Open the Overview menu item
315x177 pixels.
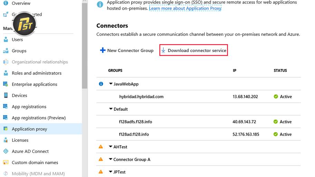(x=21, y=3)
